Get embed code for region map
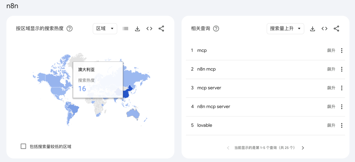The image size is (355, 162). tap(149, 29)
